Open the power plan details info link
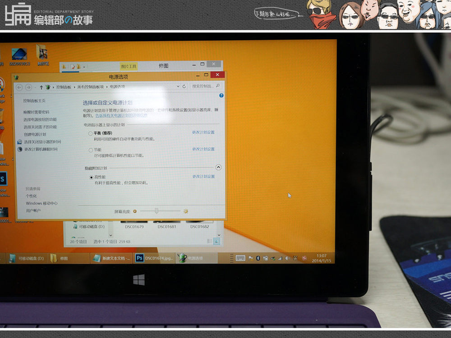Screen dimensions: 451x338 [121, 115]
